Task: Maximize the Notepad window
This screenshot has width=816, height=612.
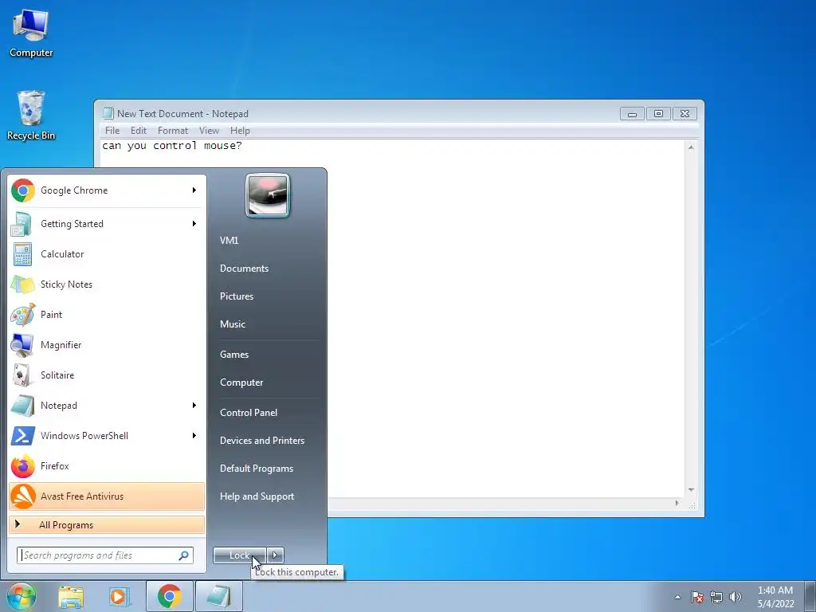Action: (x=658, y=114)
